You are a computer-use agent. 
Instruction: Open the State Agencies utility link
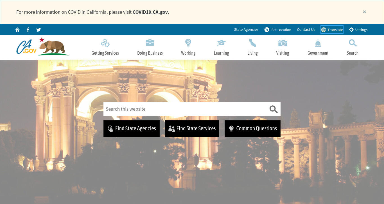[246, 30]
